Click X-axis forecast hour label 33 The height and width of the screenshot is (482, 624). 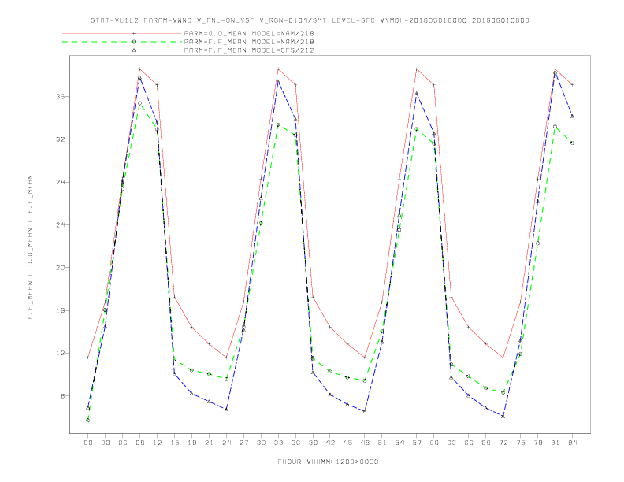[x=278, y=443]
